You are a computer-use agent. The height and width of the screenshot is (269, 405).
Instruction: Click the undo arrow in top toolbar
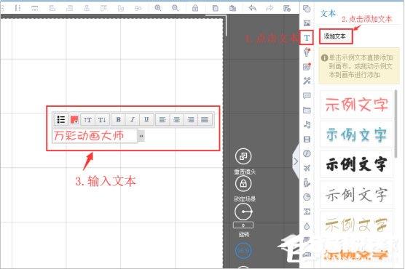(252, 8)
